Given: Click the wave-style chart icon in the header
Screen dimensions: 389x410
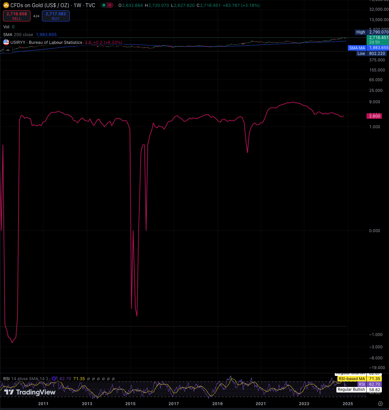Looking at the screenshot, I should point(109,5).
